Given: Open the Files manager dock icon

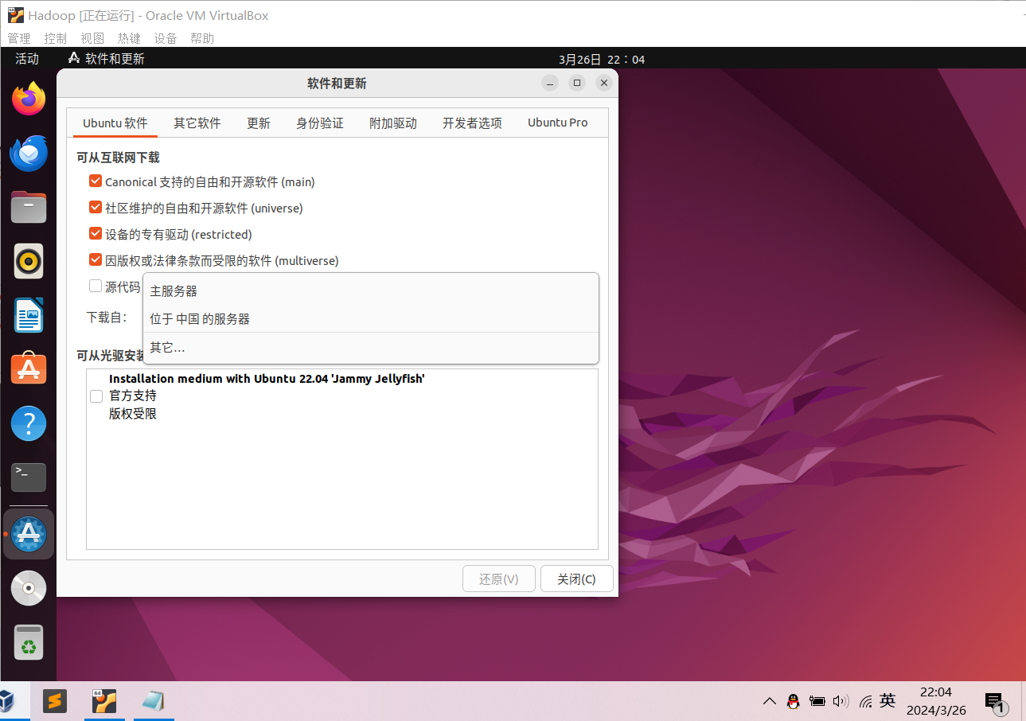Looking at the screenshot, I should (x=29, y=207).
